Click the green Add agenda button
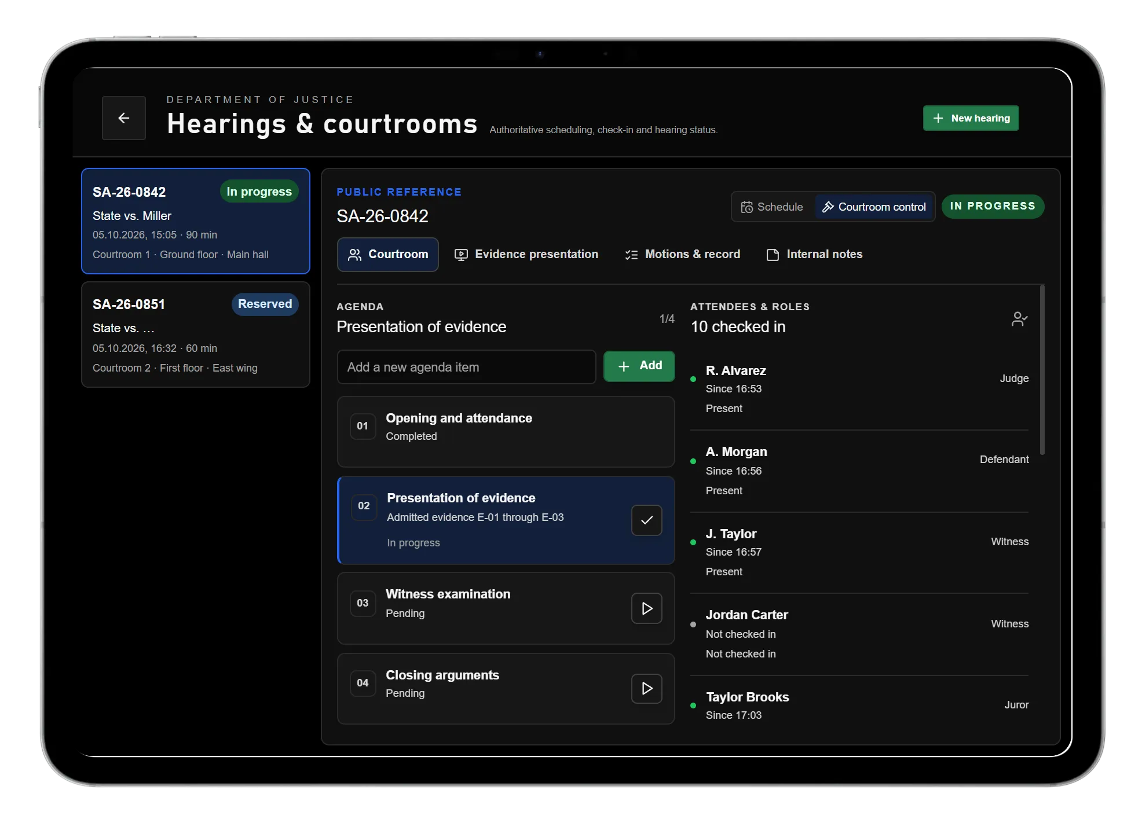1142x823 pixels. (639, 366)
